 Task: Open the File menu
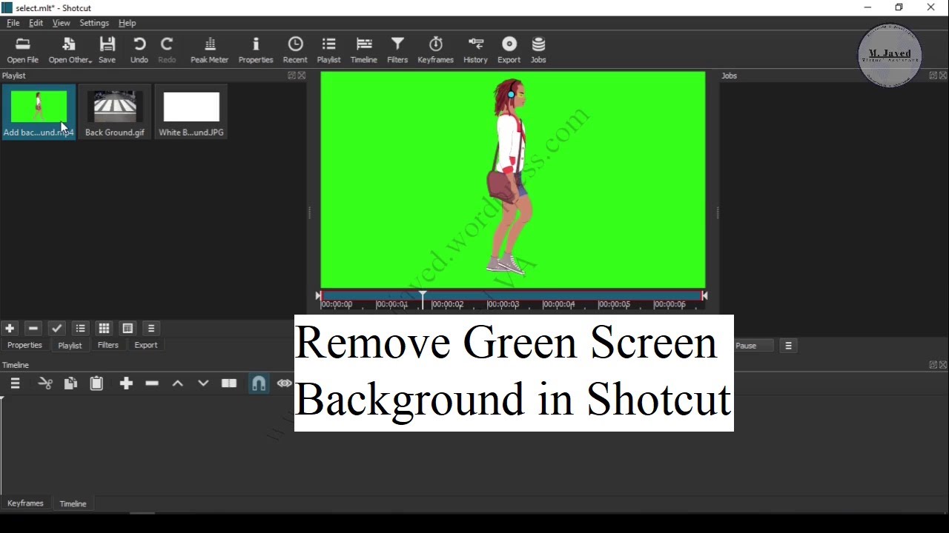click(x=13, y=23)
